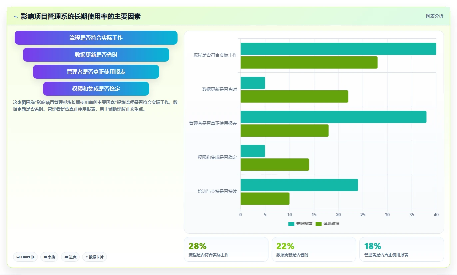The image size is (457, 275).
Task: Click the 数据卡片 tag chip
Action: (x=95, y=257)
